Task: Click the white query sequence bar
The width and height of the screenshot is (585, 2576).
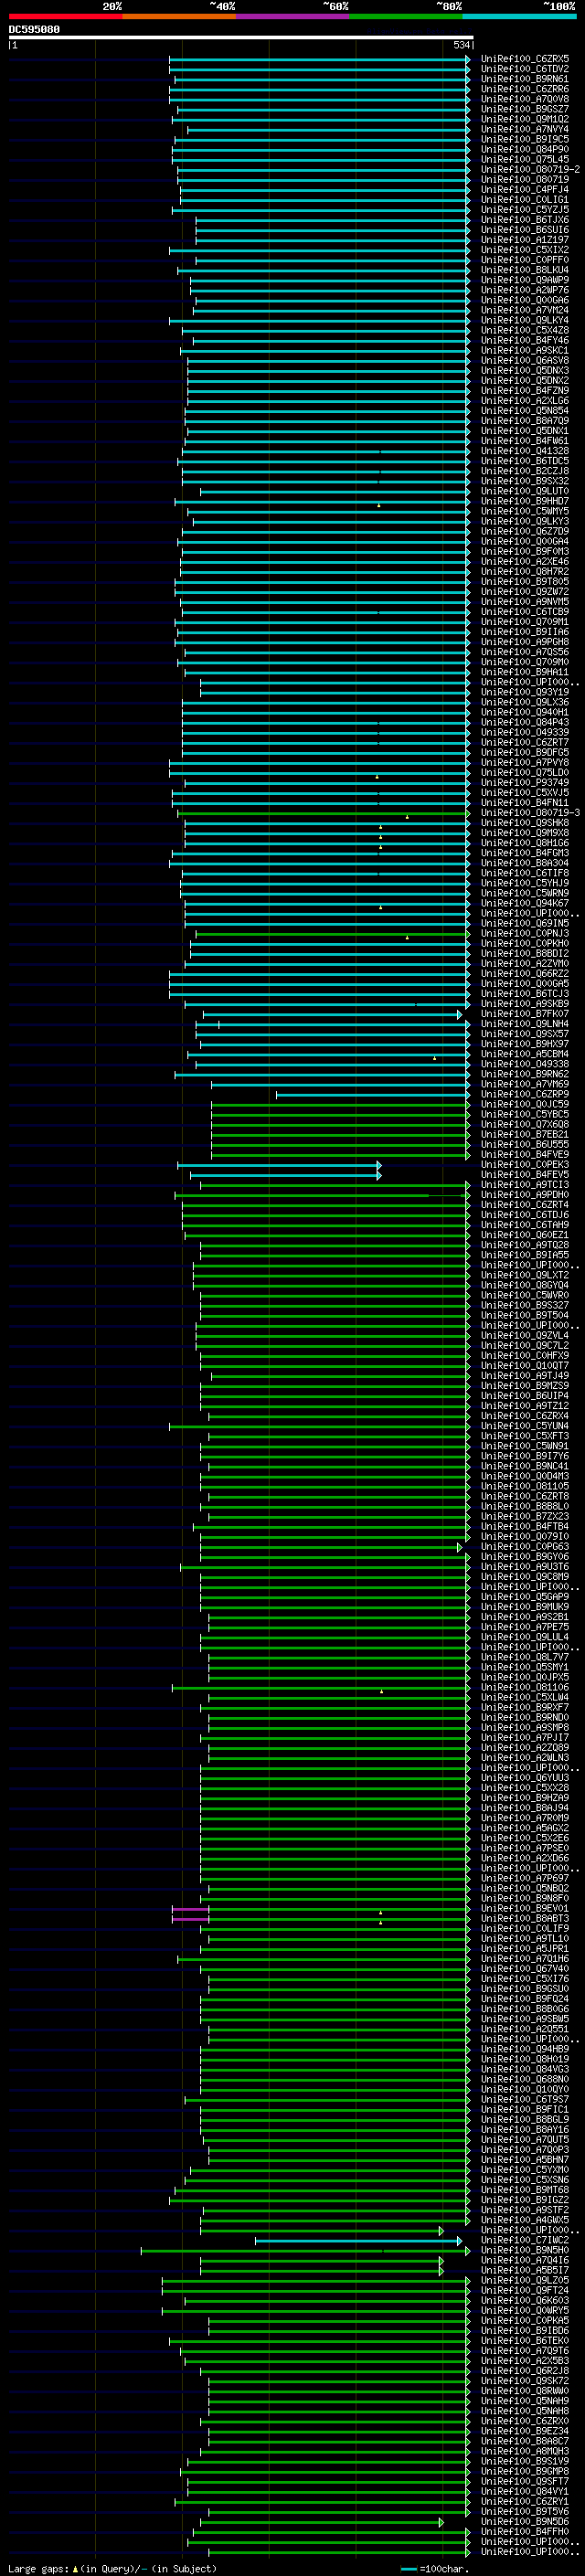Action: (x=241, y=37)
